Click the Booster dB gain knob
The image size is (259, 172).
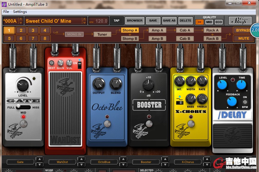[x=148, y=85]
